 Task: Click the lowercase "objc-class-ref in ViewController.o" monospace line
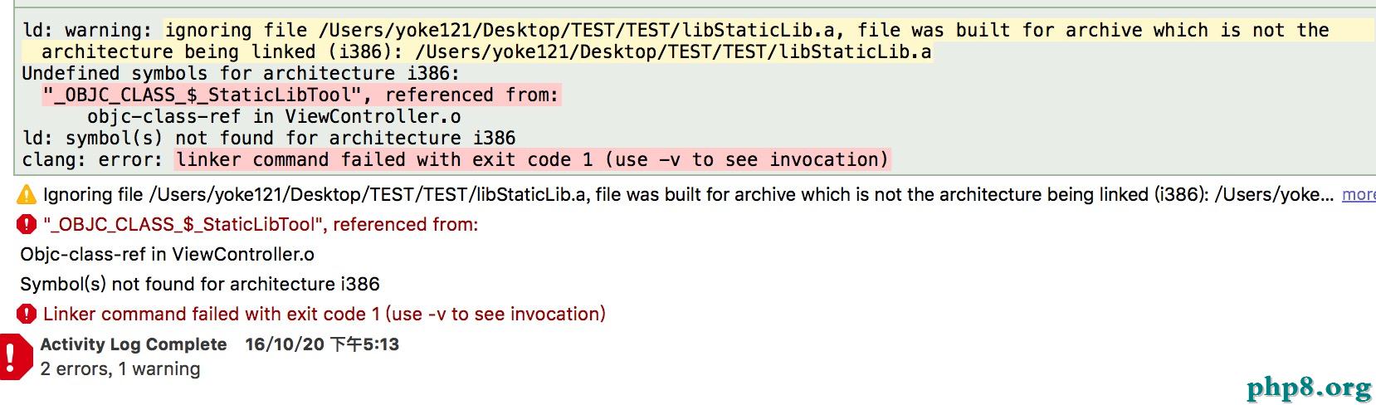[x=274, y=116]
